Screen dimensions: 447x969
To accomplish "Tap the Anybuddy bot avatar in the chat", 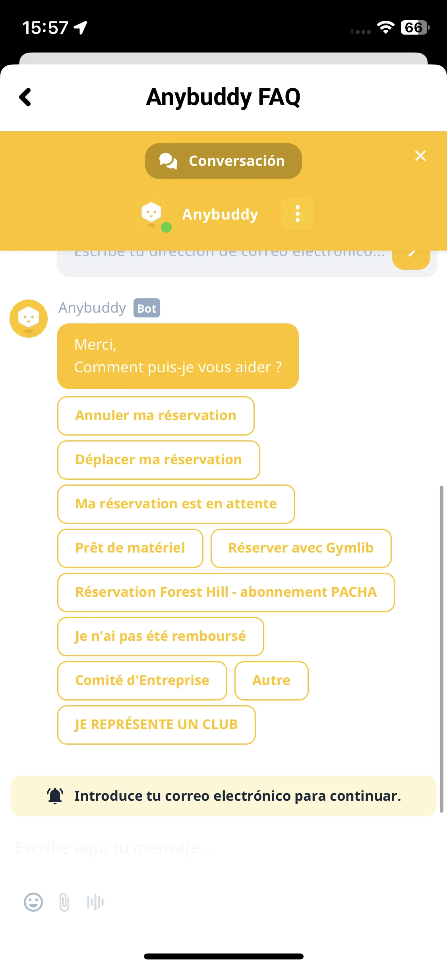I will 29,319.
